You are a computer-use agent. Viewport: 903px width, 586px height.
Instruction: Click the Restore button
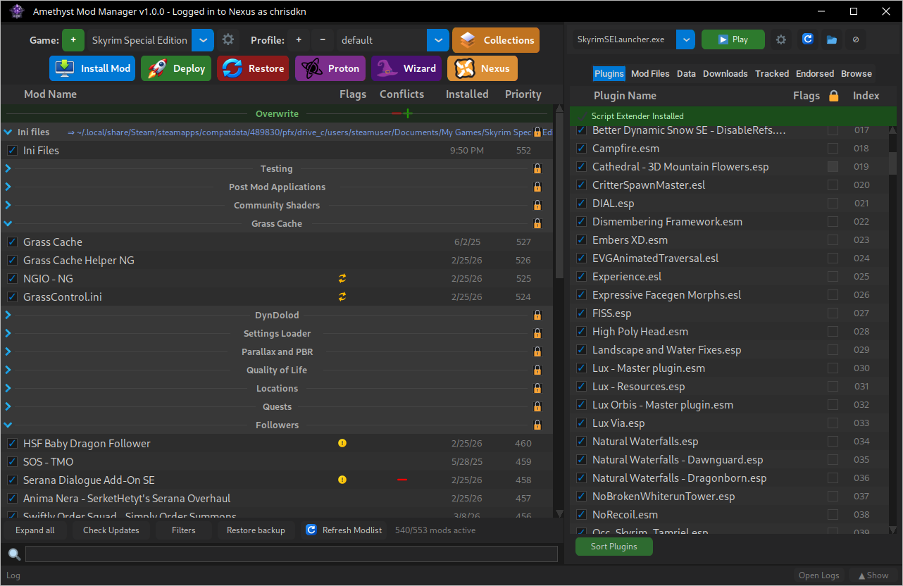point(253,68)
